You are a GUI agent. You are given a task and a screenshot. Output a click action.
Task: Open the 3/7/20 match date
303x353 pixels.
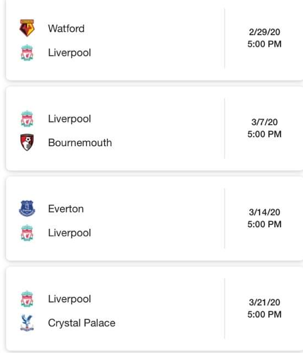coord(264,122)
